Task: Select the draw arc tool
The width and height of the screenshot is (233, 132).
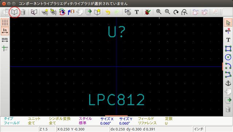Action: point(228,66)
